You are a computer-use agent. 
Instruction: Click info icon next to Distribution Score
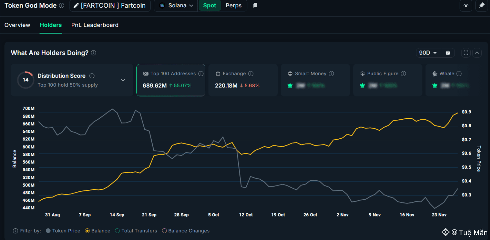[x=92, y=76]
